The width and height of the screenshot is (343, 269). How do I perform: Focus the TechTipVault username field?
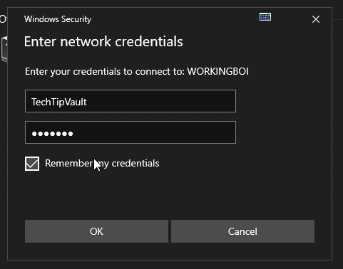(x=130, y=101)
